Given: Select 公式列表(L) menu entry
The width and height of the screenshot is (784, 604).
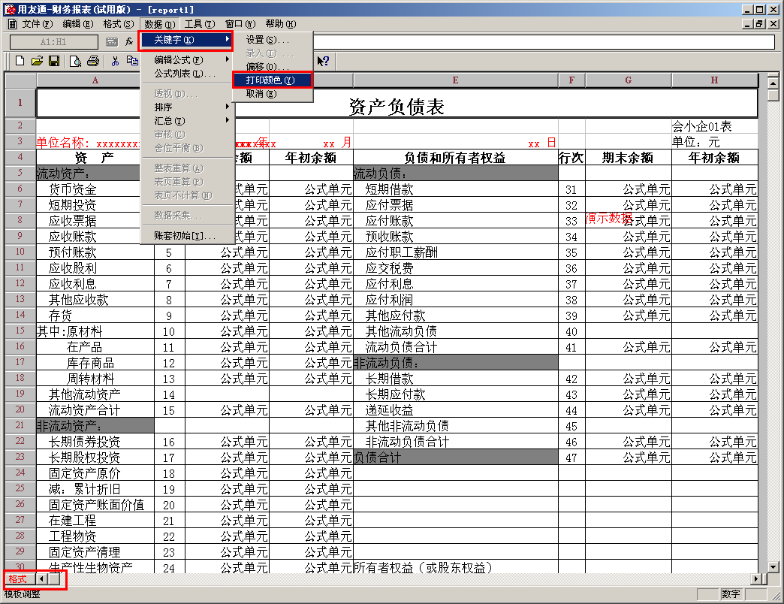Looking at the screenshot, I should [186, 74].
